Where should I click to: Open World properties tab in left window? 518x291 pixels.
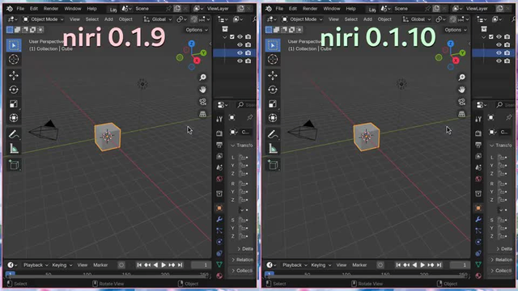pyautogui.click(x=219, y=179)
